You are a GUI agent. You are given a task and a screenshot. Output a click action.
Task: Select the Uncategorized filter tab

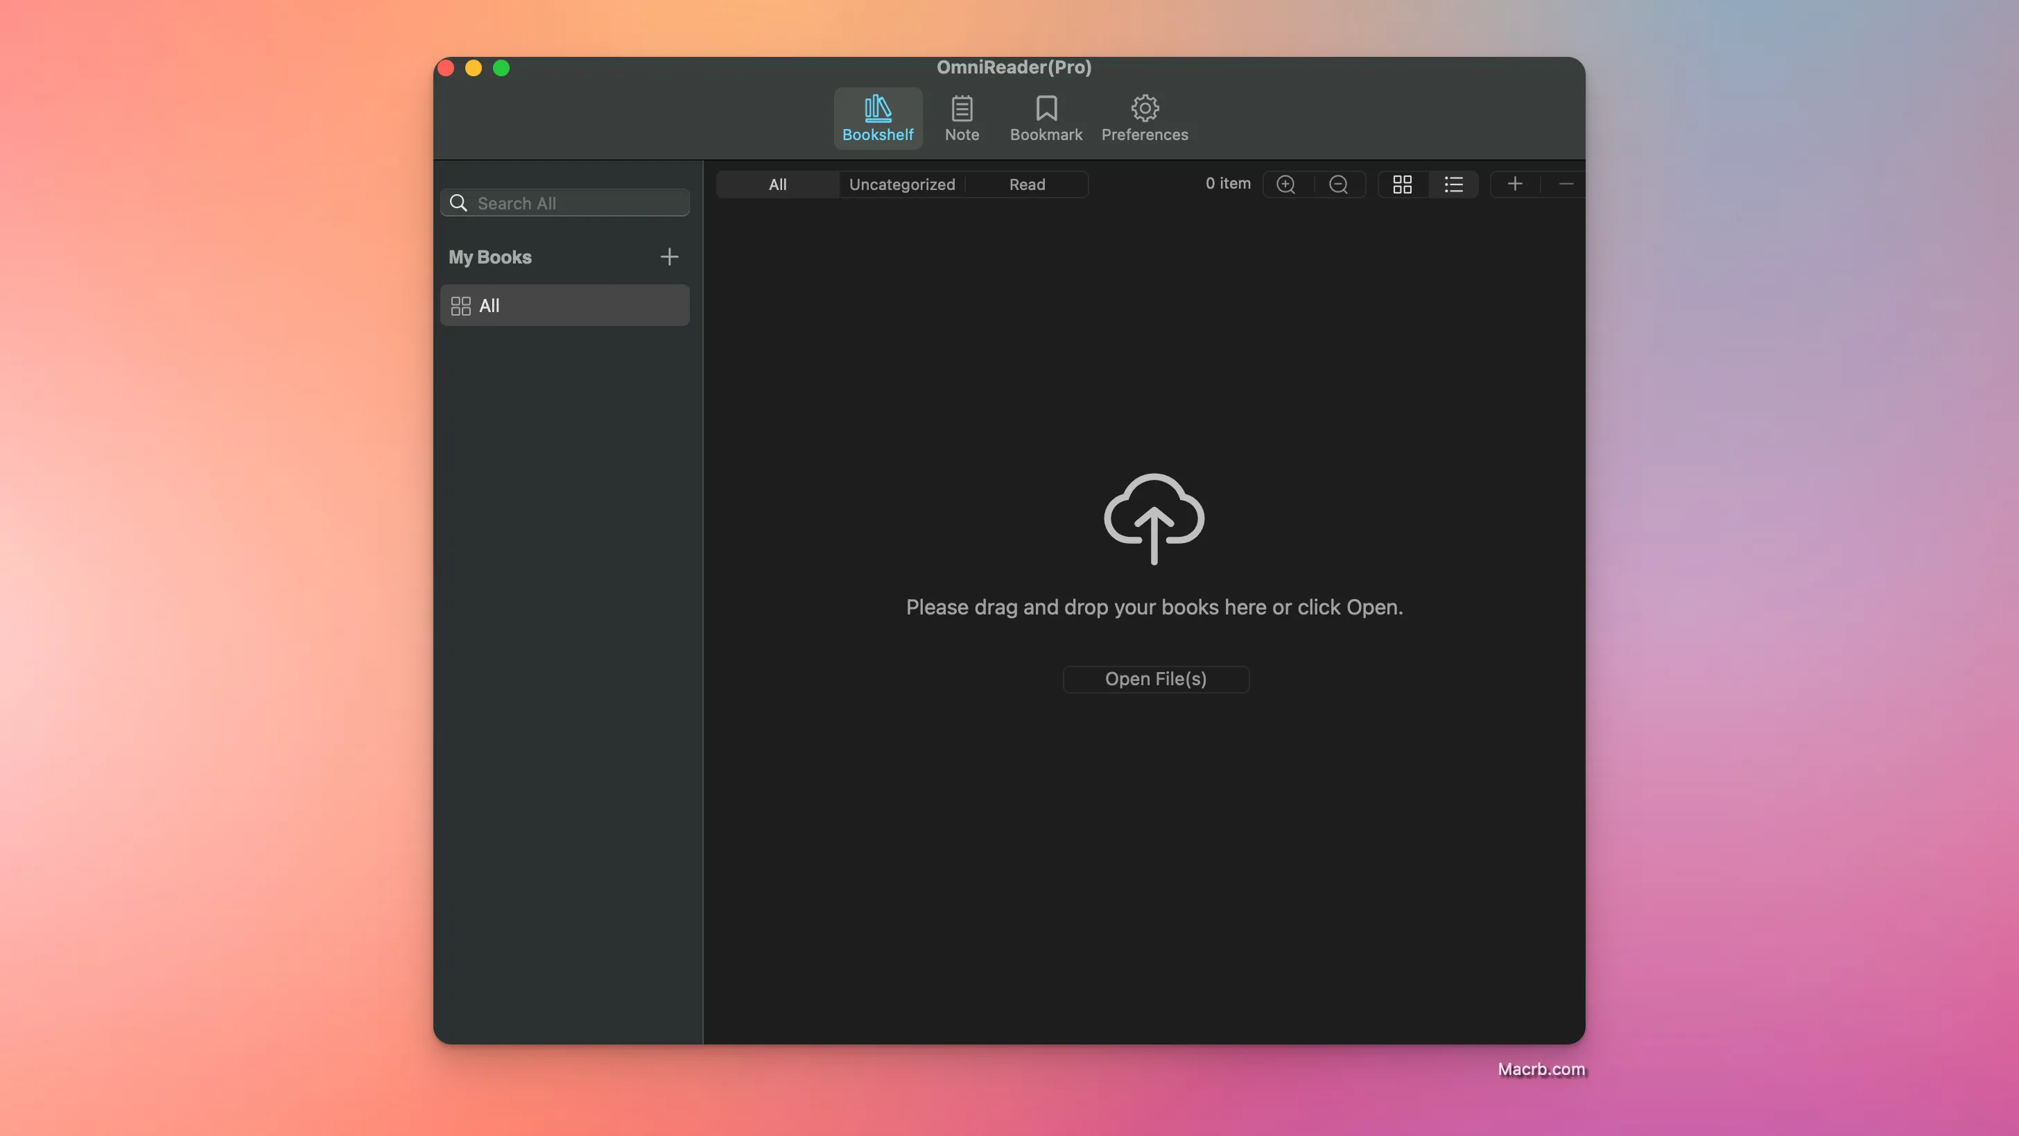tap(902, 184)
